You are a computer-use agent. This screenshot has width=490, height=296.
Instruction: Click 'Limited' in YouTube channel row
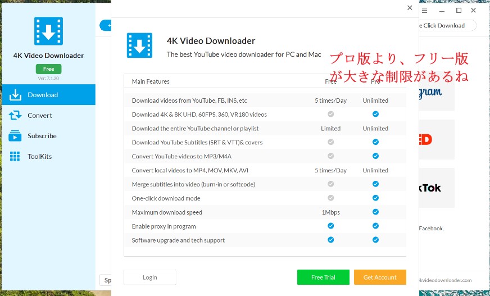pyautogui.click(x=330, y=128)
